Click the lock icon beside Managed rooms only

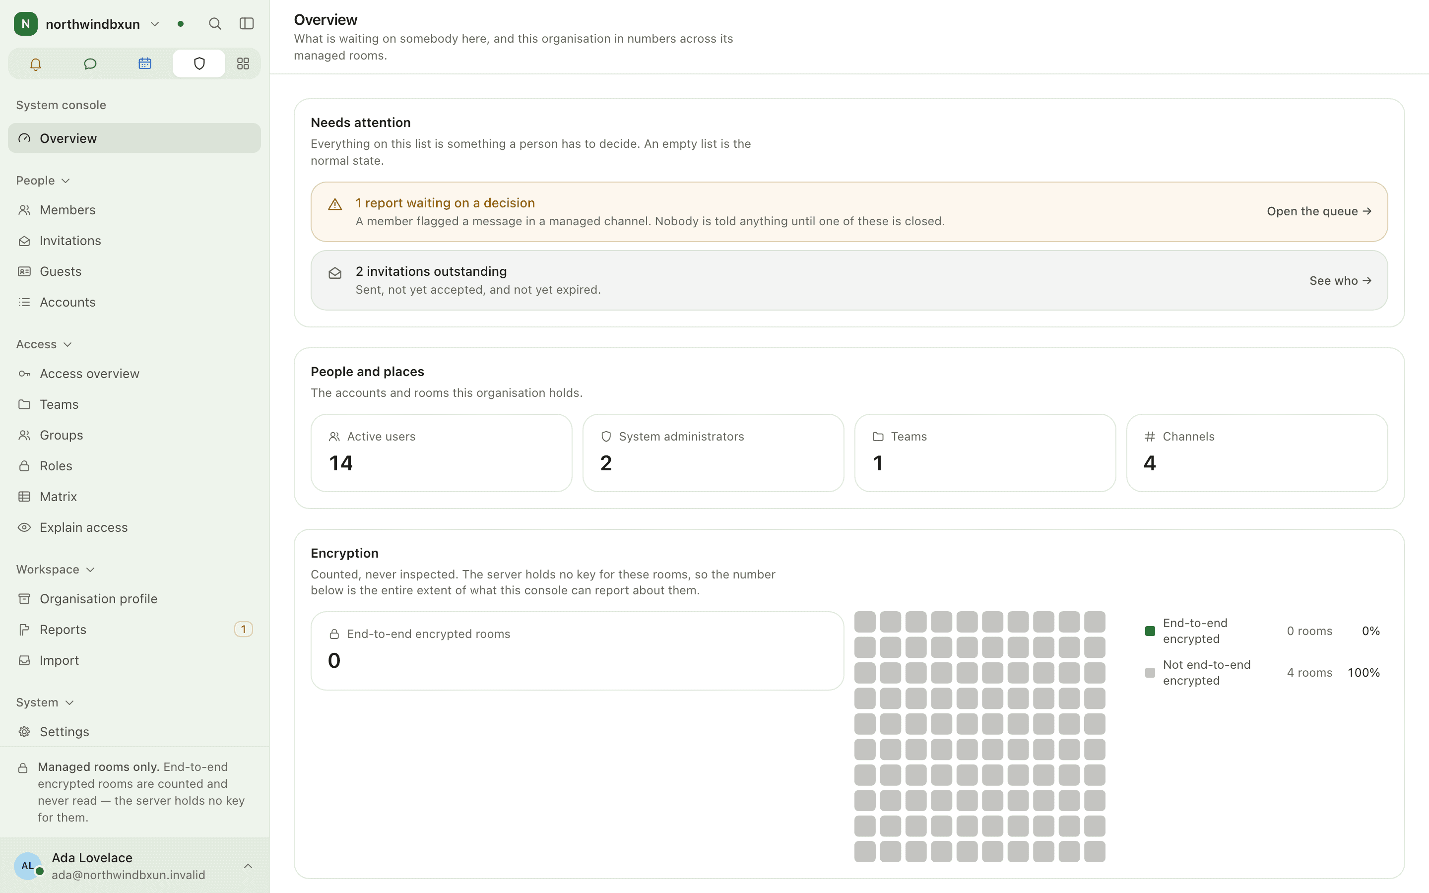(23, 768)
